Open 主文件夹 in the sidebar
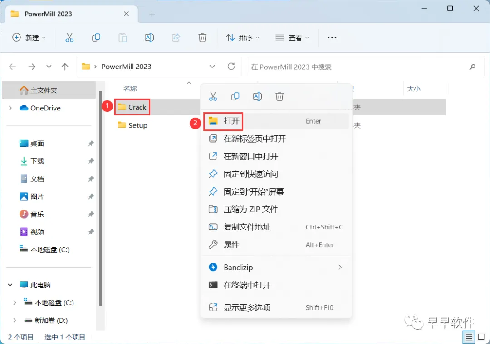The width and height of the screenshot is (490, 344). 49,91
